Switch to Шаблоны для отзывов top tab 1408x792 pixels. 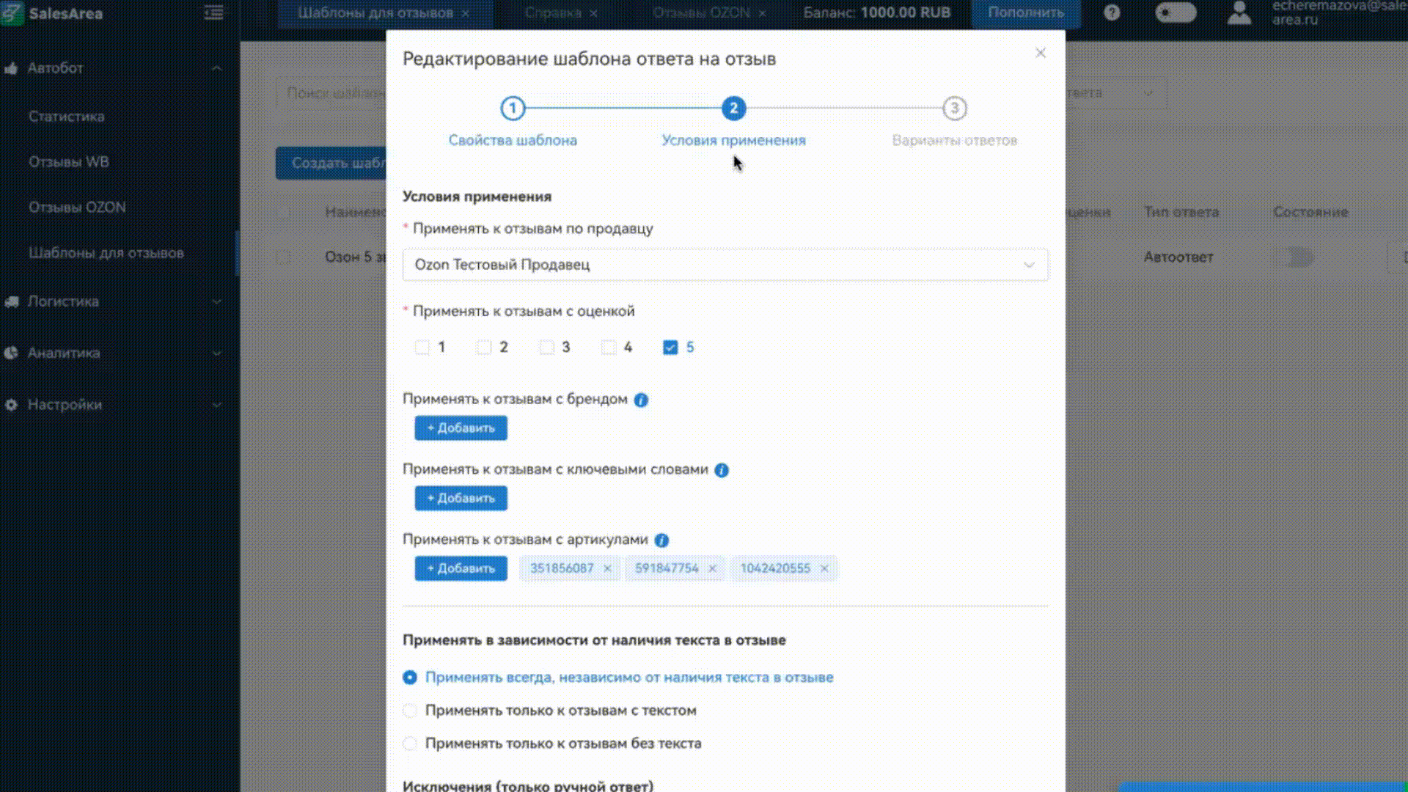pos(375,13)
